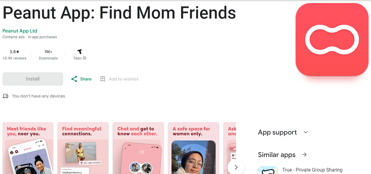Open the 'A safe space for women' screenshot
371x174 pixels.
click(194, 148)
